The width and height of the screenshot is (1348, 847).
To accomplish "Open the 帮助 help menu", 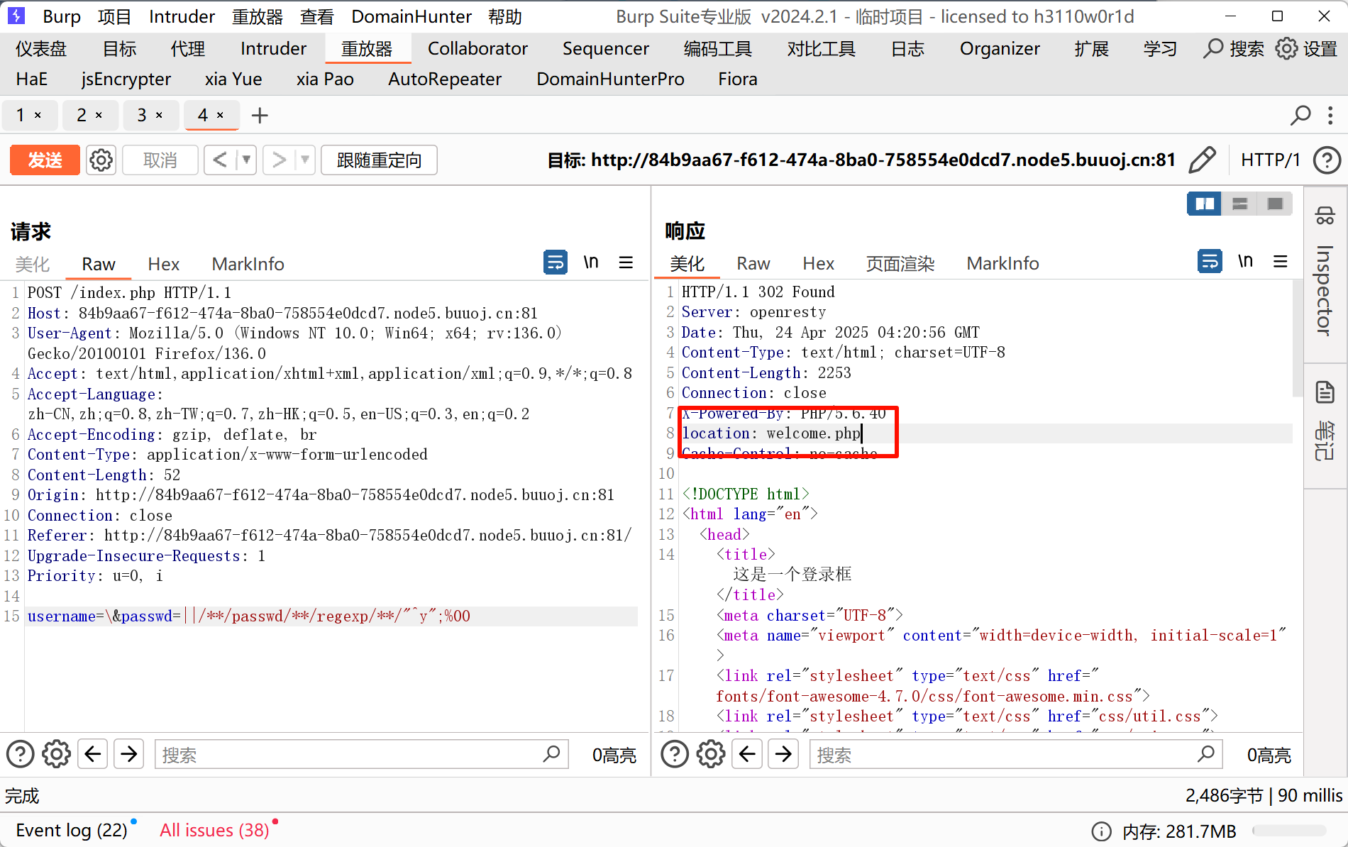I will pos(505,16).
